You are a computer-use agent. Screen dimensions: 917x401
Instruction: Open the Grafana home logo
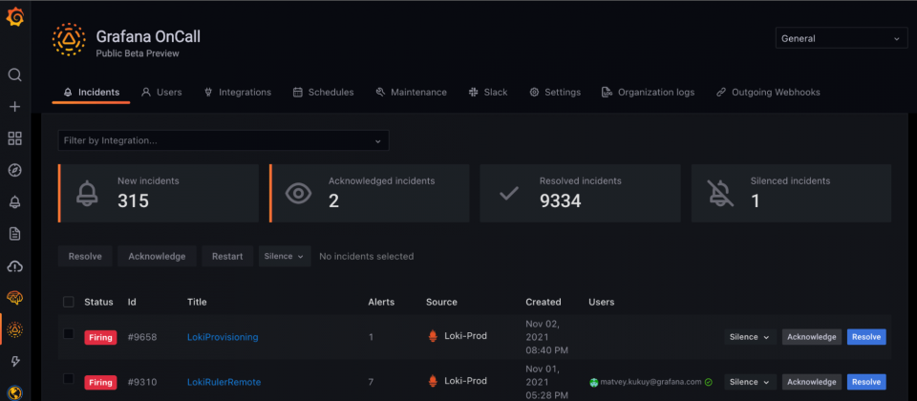14,18
